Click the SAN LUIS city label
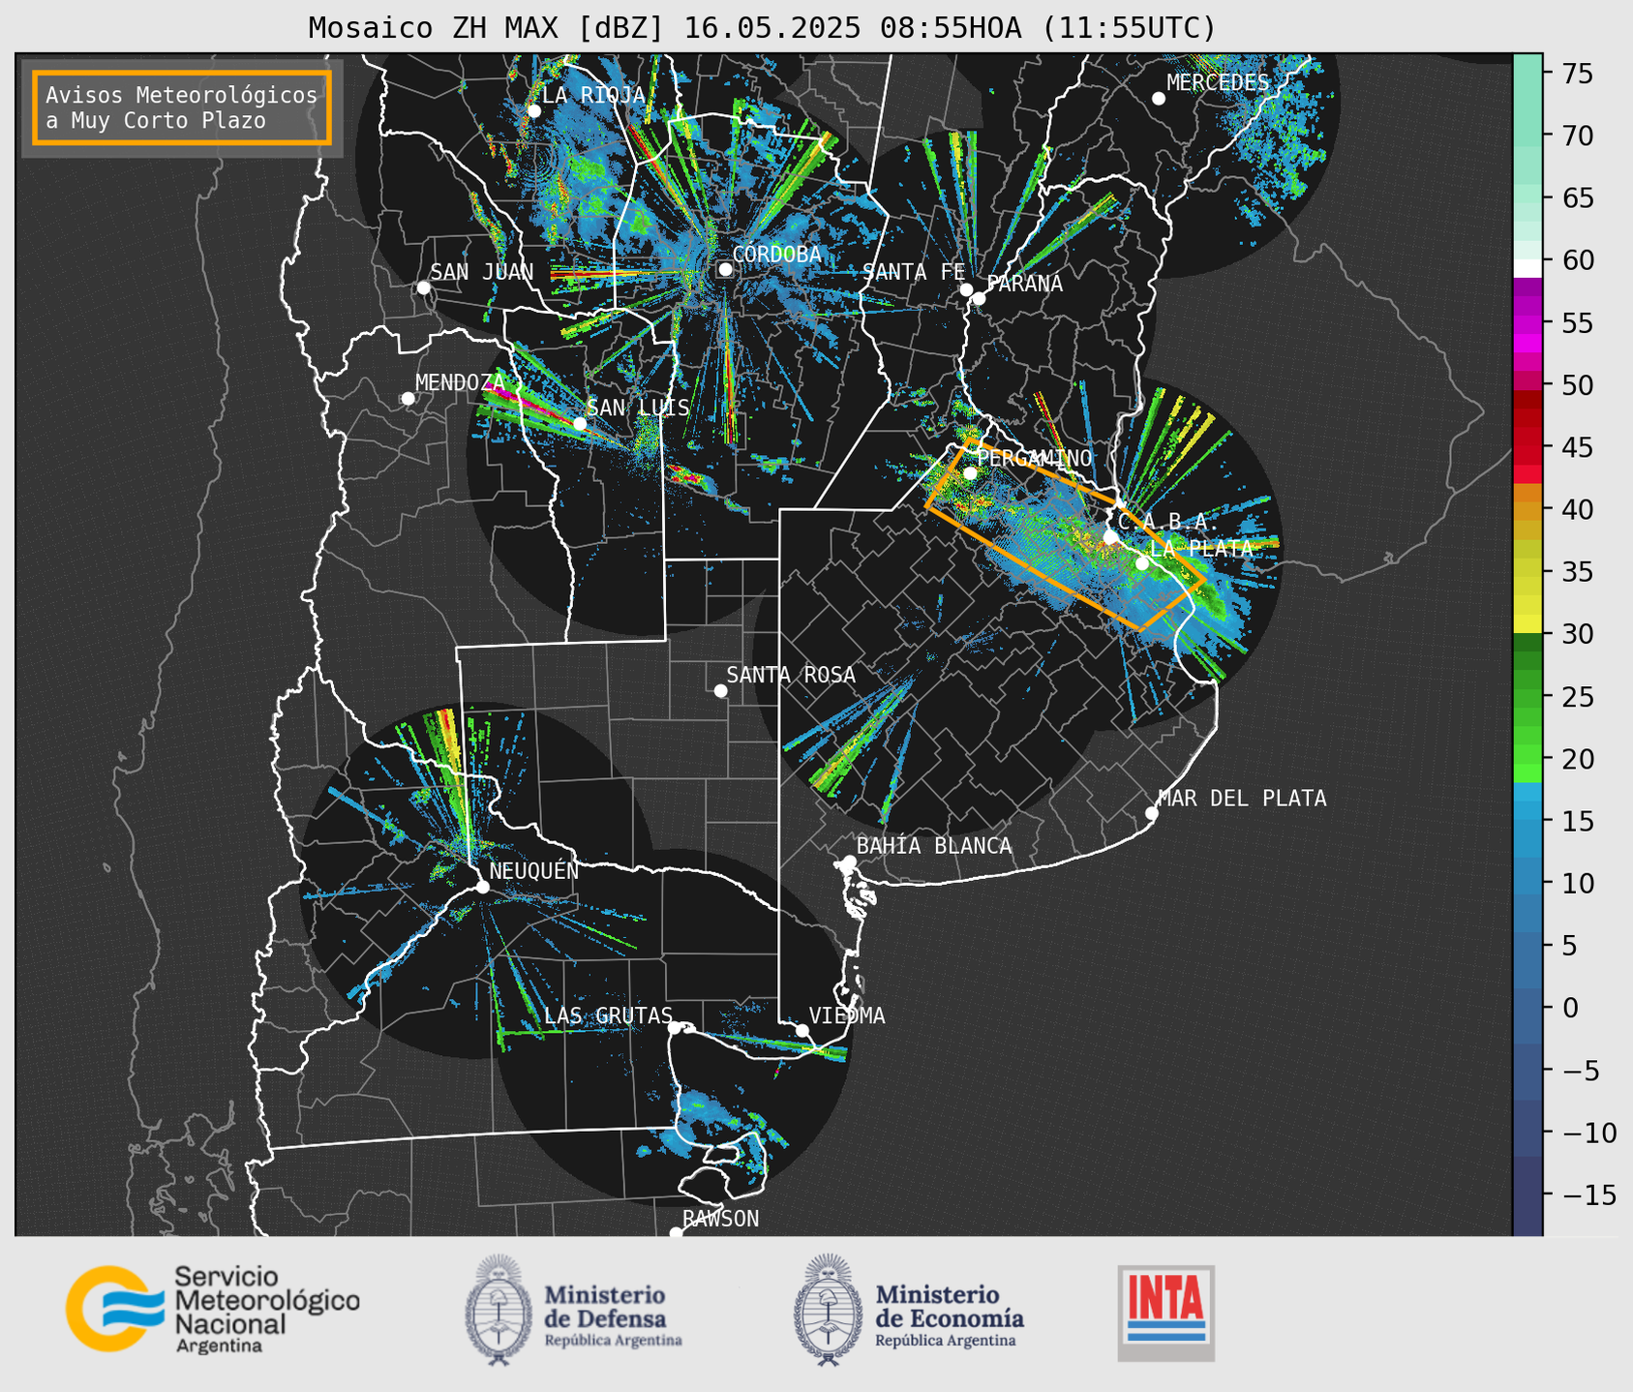 638,408
